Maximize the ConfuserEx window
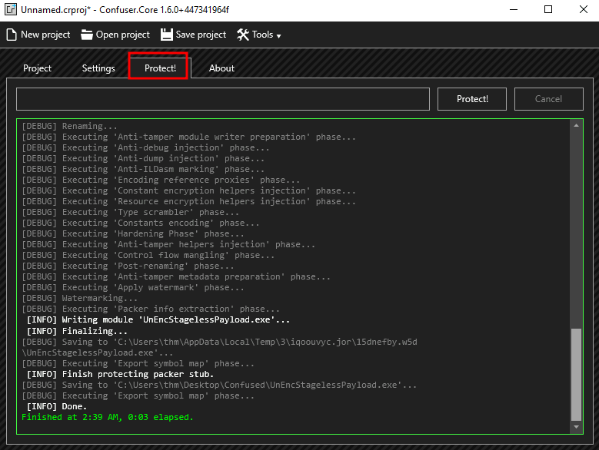The height and width of the screenshot is (450, 599). tap(547, 10)
